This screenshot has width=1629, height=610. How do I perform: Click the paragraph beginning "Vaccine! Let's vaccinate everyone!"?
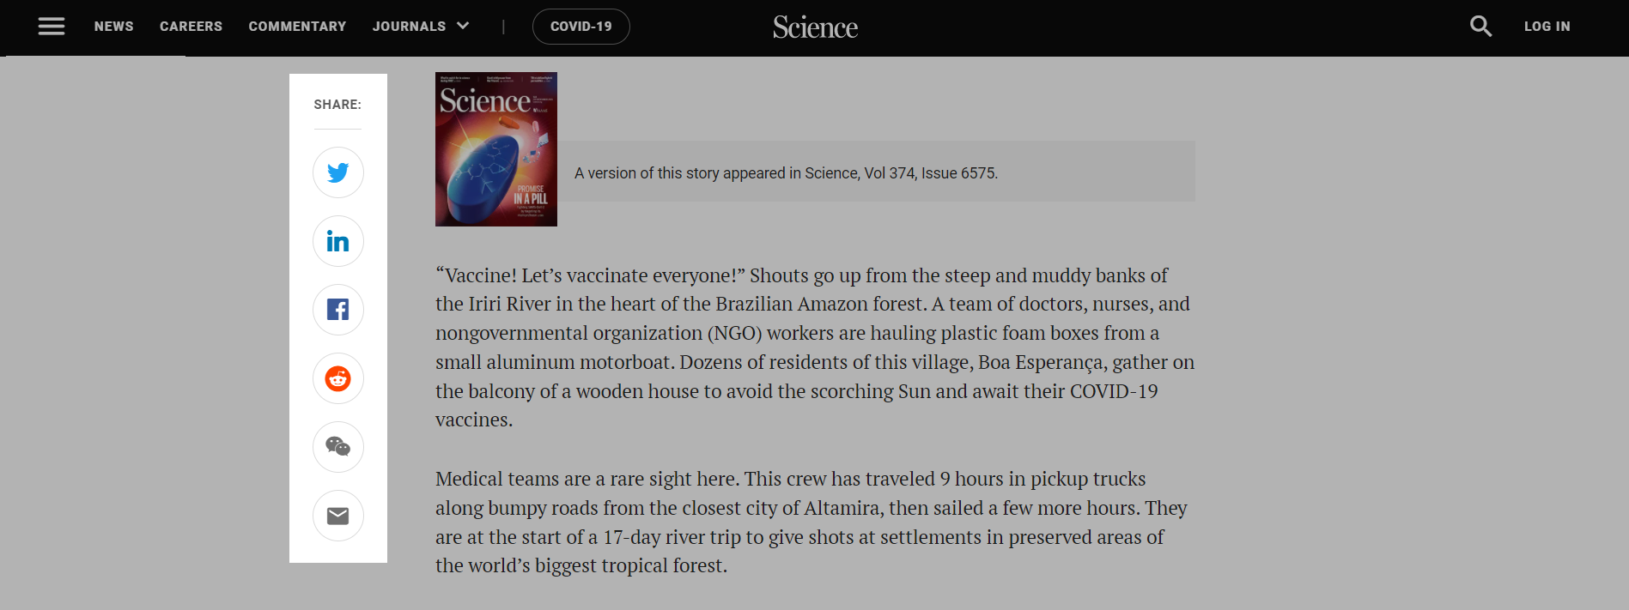point(814,347)
